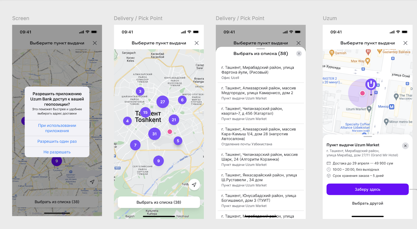417x229 pixels.
Task: Tap the 'Specialty Coffee Alliance Uzbekistan' map label
Action: 355,126
